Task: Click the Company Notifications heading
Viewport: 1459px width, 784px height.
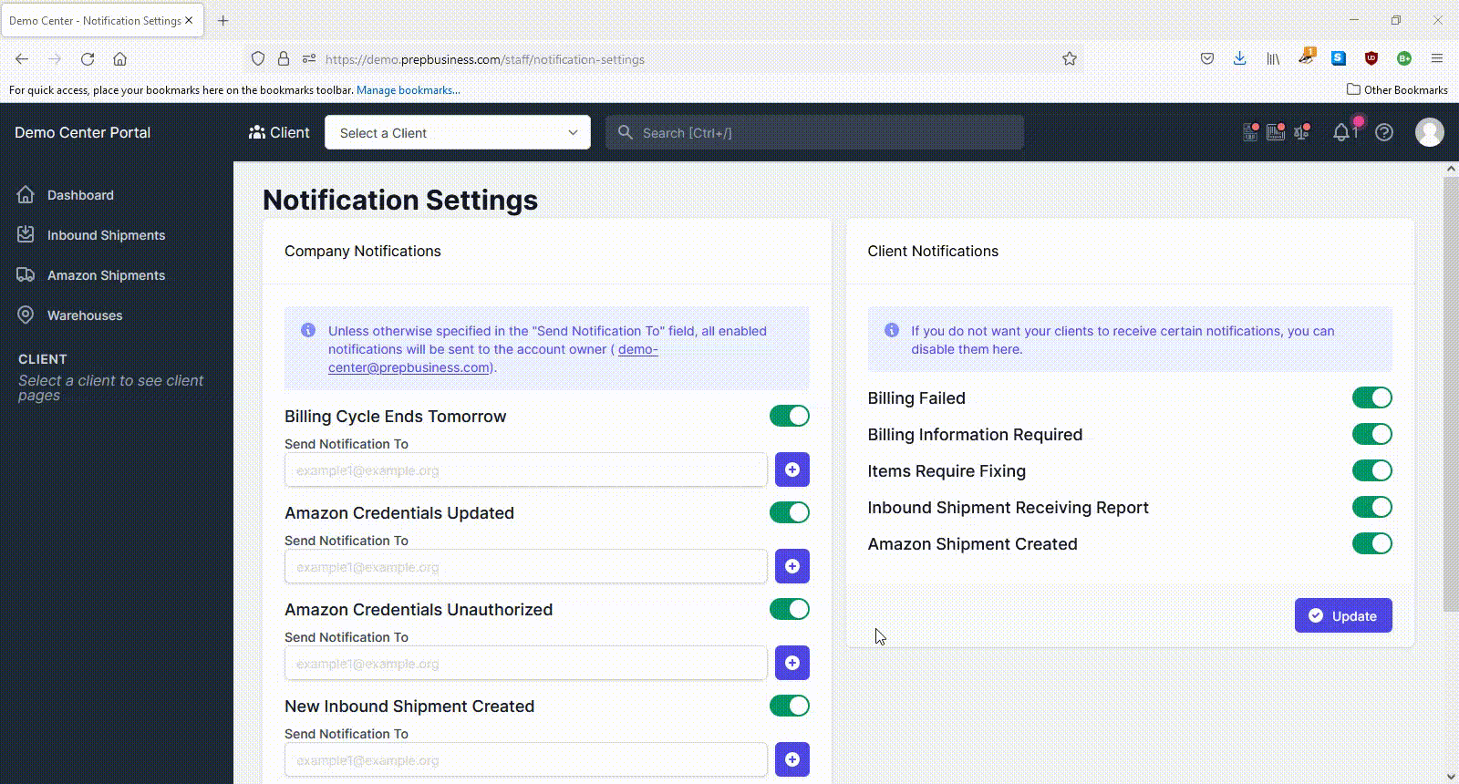Action: (362, 251)
